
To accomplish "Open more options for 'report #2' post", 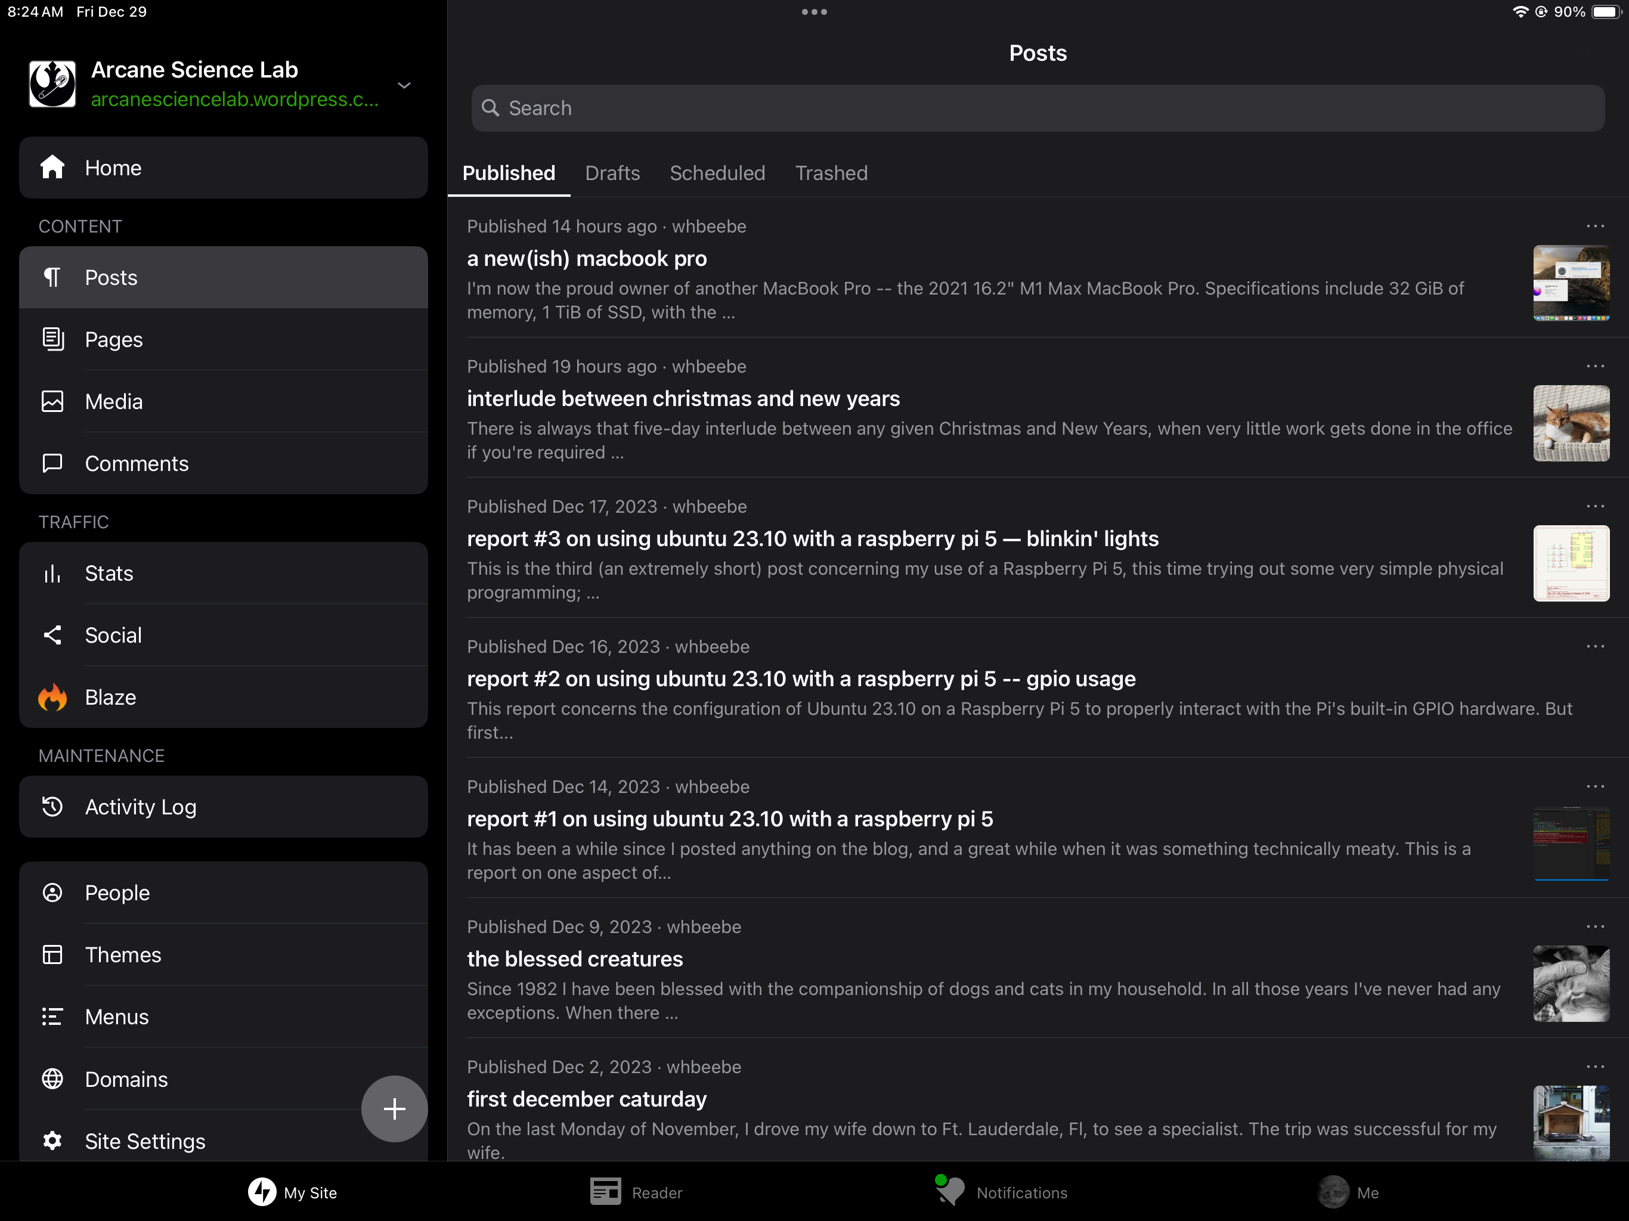I will (1595, 646).
